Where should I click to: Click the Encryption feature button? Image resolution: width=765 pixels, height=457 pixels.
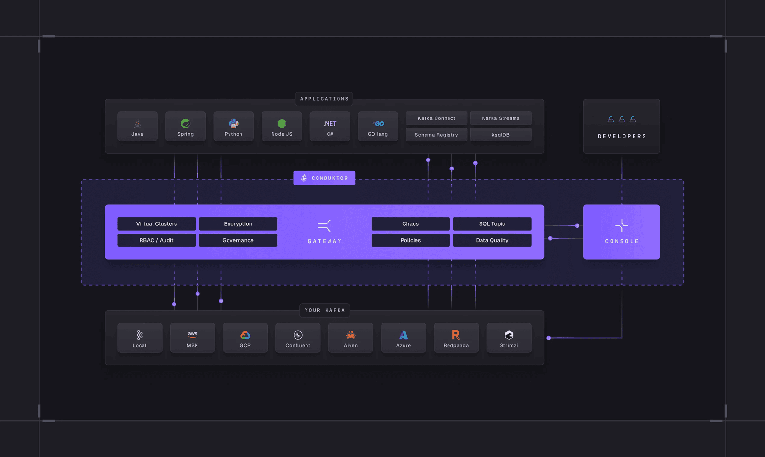pyautogui.click(x=238, y=224)
